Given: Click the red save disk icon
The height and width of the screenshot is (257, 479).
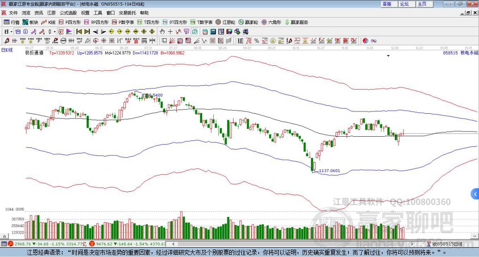Looking at the screenshot, I should point(229,32).
